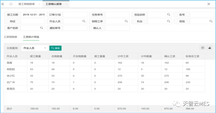The width and height of the screenshot is (216, 113).
Task: Focus the 通知单号 input field
Action: [x=75, y=28]
